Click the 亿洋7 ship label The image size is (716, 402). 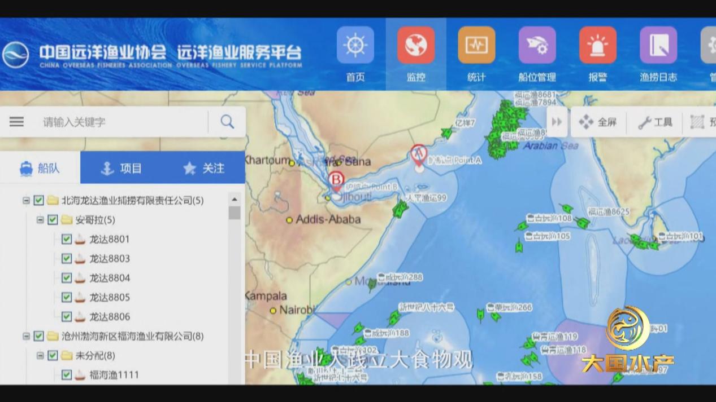point(465,123)
